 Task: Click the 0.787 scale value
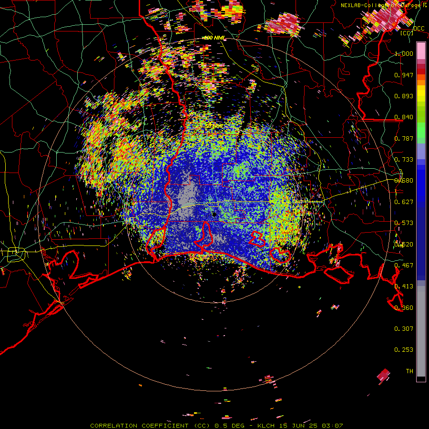404,138
